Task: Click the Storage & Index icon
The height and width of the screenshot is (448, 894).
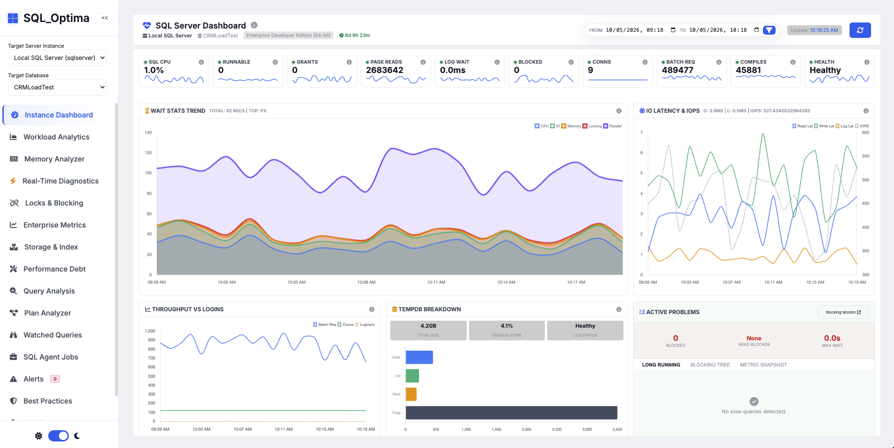Action: pyautogui.click(x=14, y=247)
